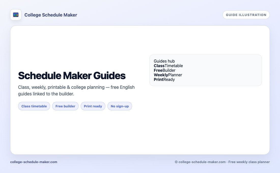Select the Class timetable pill

coord(34,106)
